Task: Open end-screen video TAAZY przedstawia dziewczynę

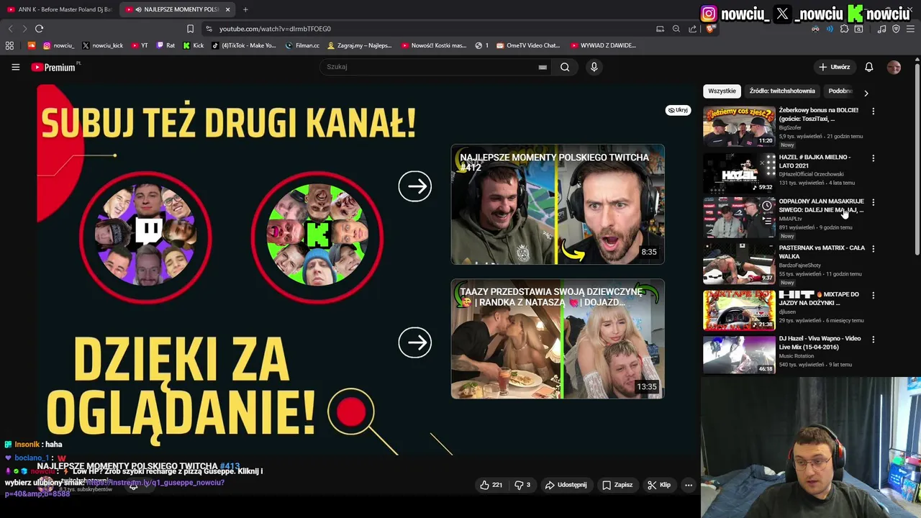Action: point(558,339)
